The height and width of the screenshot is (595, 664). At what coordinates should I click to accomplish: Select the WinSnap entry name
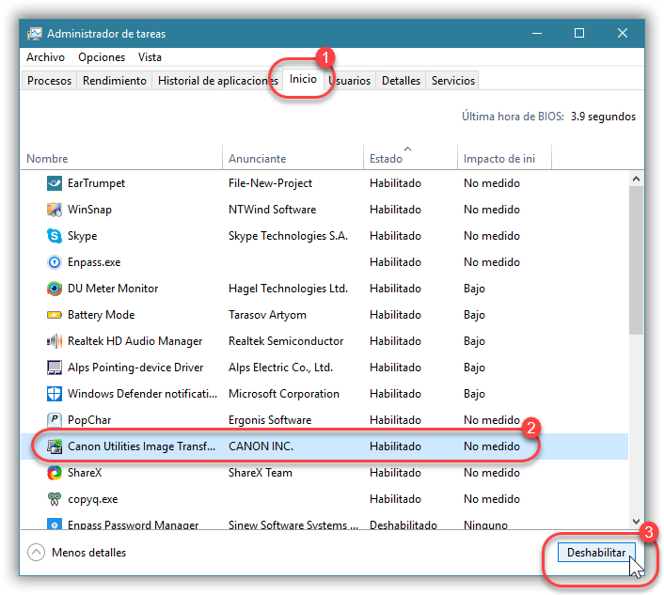[89, 210]
